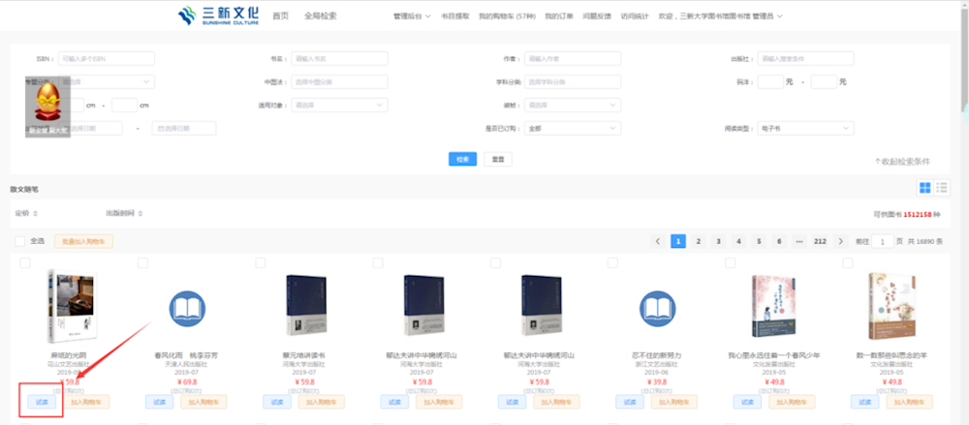Sort results by 定价 price
Screen dimensions: 969x425
point(24,213)
